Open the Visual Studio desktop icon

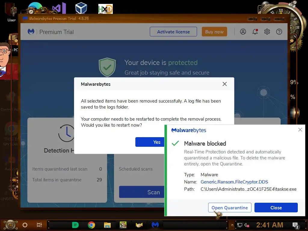(59, 8)
